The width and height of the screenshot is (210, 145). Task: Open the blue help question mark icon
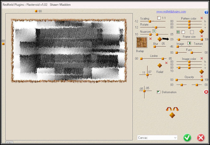(206, 12)
